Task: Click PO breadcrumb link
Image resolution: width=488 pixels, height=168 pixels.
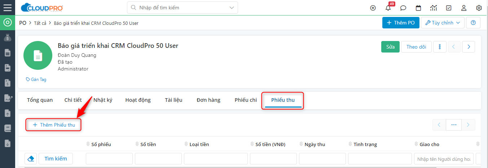Action: coord(23,23)
